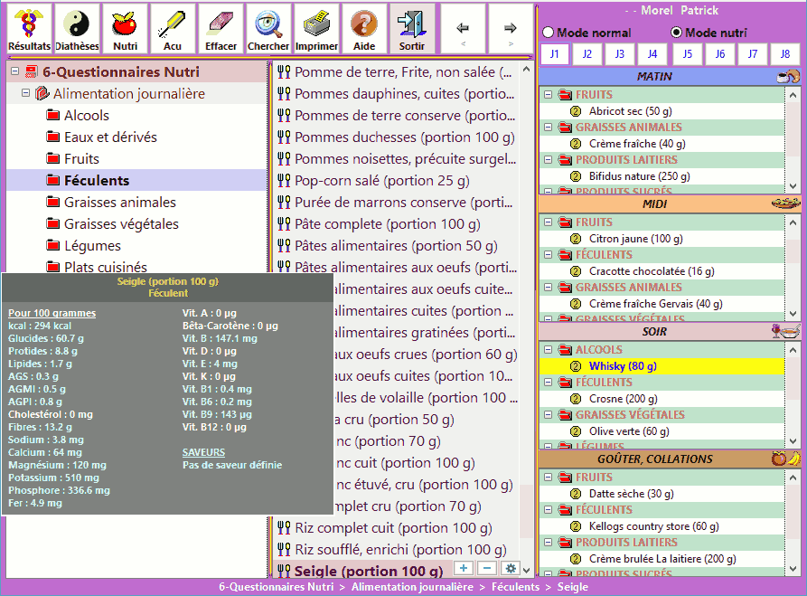Select Kellogs country store (60 g)

click(654, 526)
